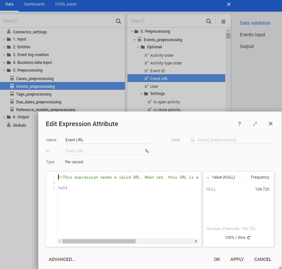Click the Name input field
Screen dimensions: 282x269
click(107, 140)
